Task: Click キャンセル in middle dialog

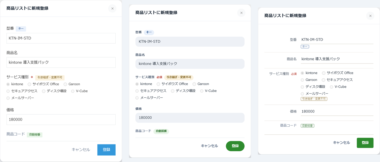Action: (x=209, y=146)
